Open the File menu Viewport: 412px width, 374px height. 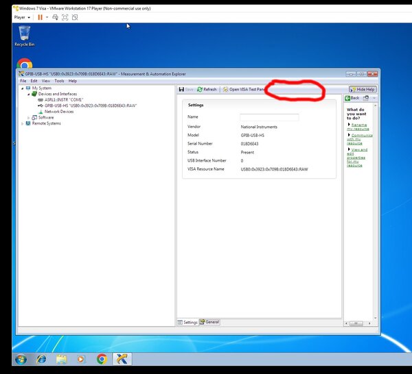pos(23,81)
